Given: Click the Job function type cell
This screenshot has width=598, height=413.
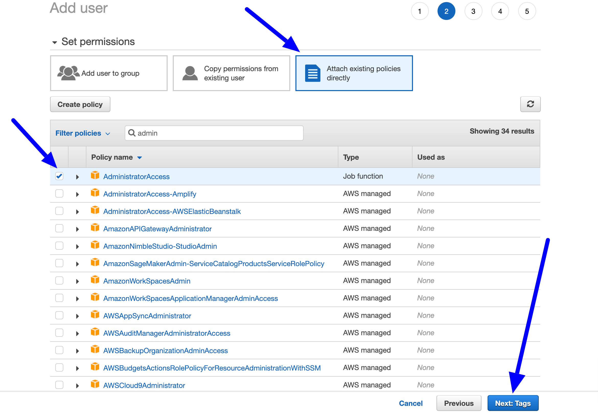Looking at the screenshot, I should click(363, 176).
